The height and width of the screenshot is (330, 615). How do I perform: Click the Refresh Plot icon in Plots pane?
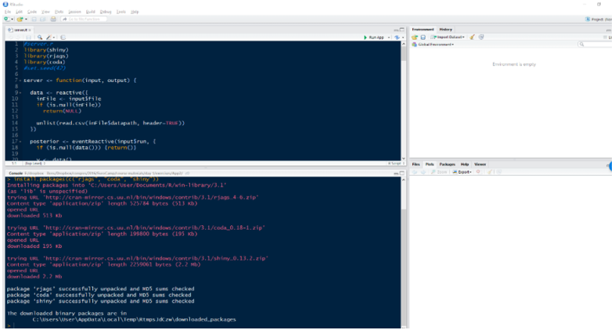coord(499,172)
